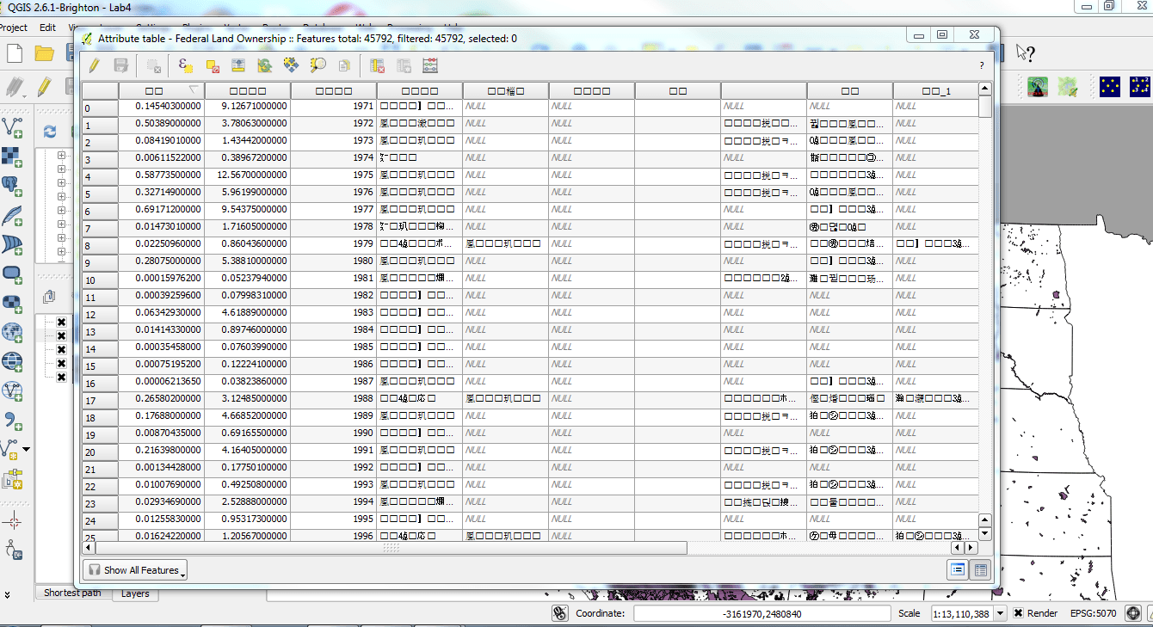The image size is (1153, 627).
Task: Toggle editing mode pencil in attribute table
Action: (94, 65)
